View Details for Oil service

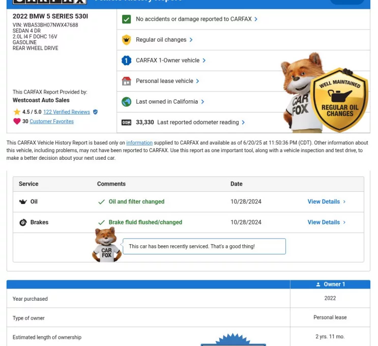click(x=326, y=202)
